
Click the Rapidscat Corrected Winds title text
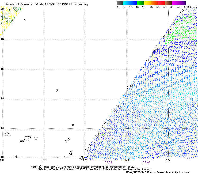[x=47, y=4]
